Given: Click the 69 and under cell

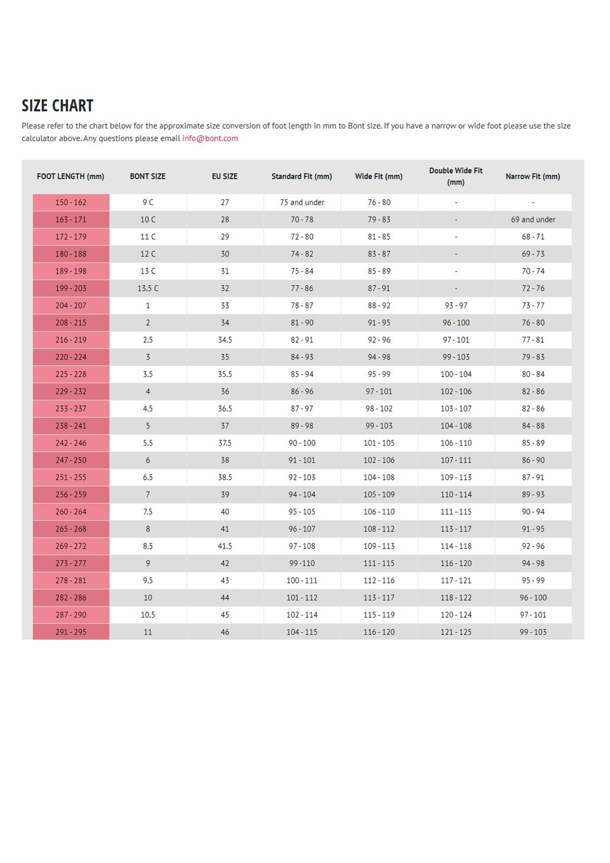Looking at the screenshot, I should (533, 219).
